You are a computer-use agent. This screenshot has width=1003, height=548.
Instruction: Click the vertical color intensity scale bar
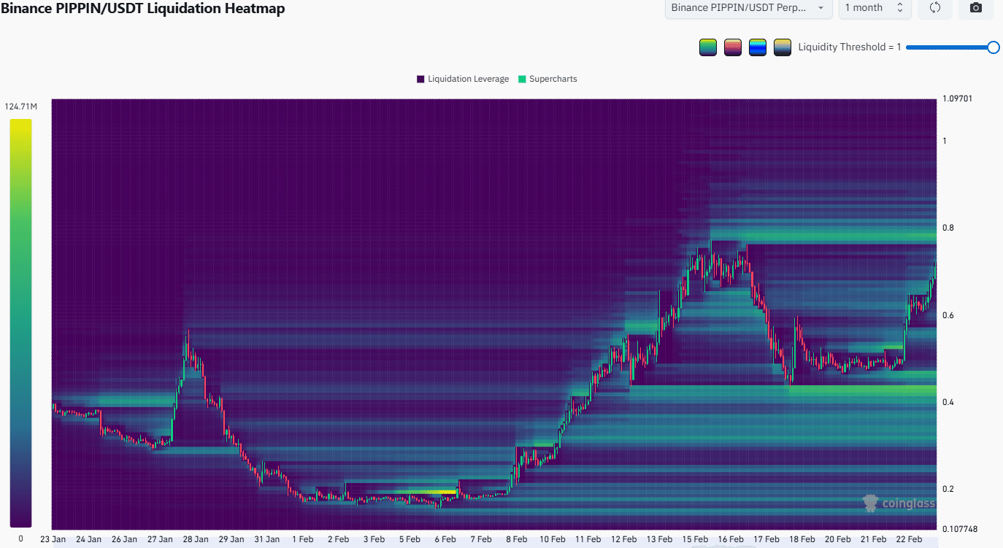[x=20, y=321]
